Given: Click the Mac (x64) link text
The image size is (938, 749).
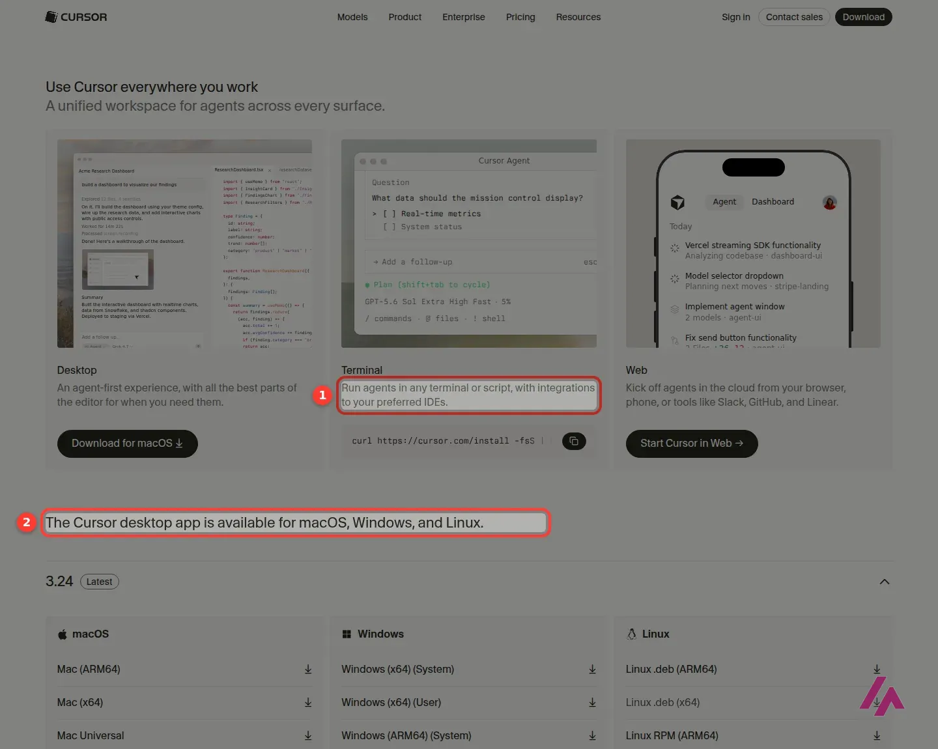Looking at the screenshot, I should point(80,703).
